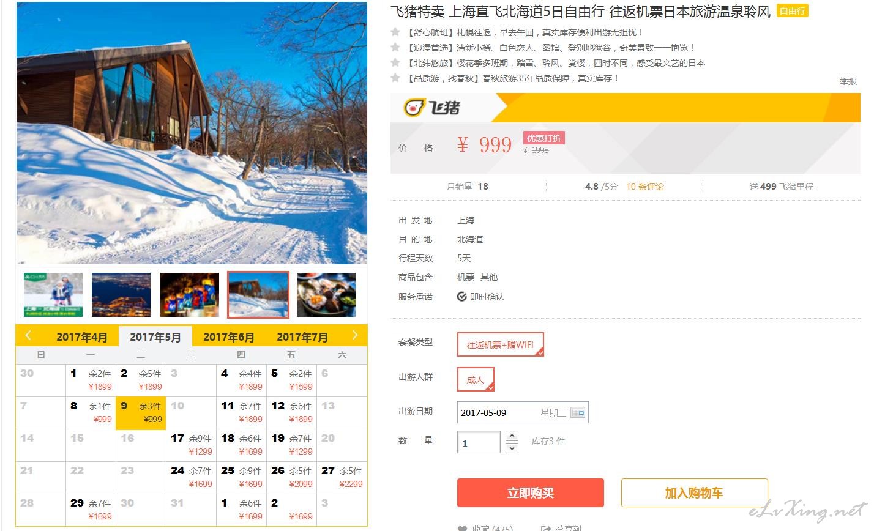Viewport: 874px width, 531px height.
Task: Increase quantity with the up arrow
Action: [512, 436]
